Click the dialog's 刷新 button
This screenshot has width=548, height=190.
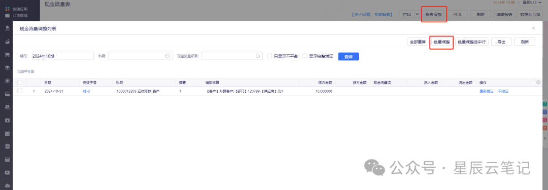(x=525, y=42)
